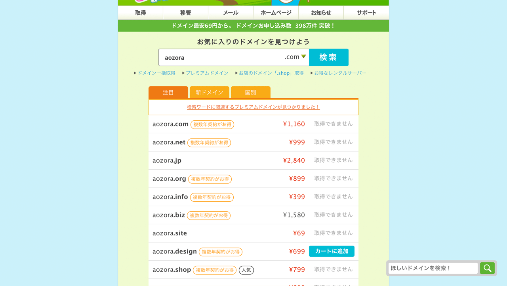Click the aozora.net domain name
The width and height of the screenshot is (507, 286).
pos(169,142)
